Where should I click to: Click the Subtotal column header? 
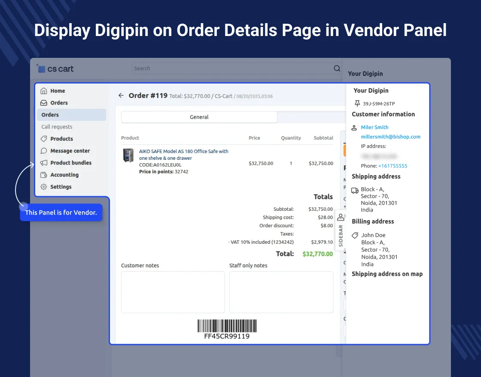tap(323, 138)
